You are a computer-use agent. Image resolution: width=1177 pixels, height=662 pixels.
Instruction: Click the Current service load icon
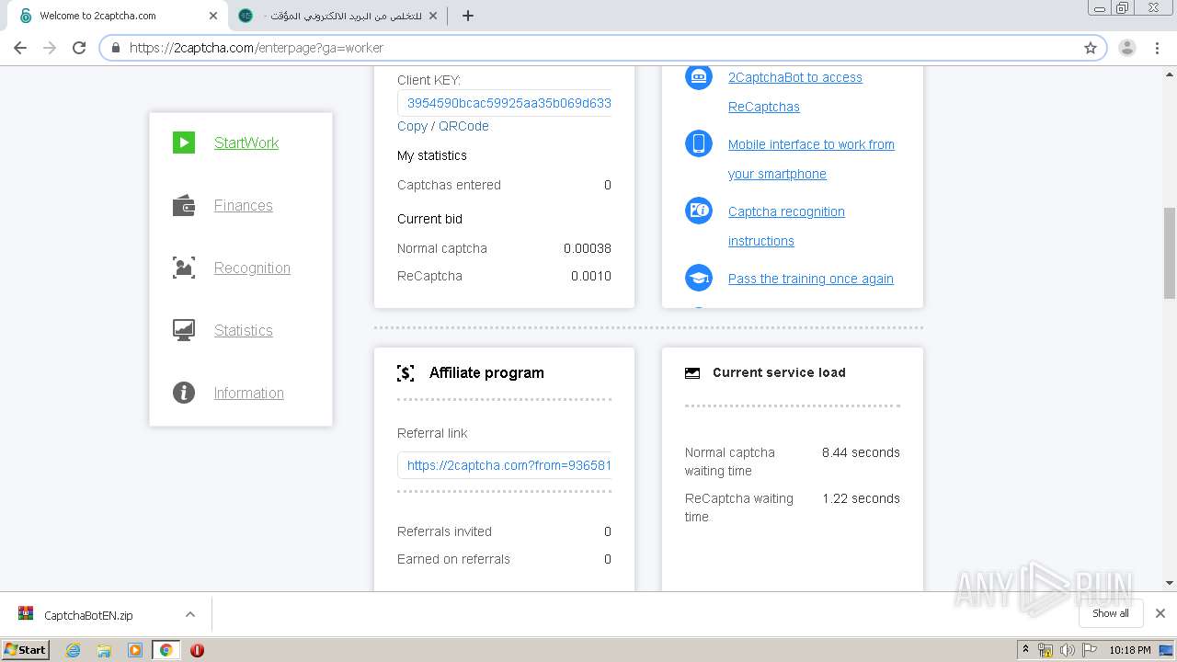pos(692,372)
